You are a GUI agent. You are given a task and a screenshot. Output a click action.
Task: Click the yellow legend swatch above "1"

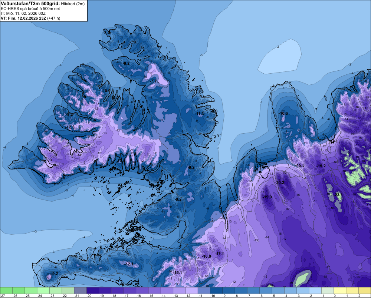(352, 290)
